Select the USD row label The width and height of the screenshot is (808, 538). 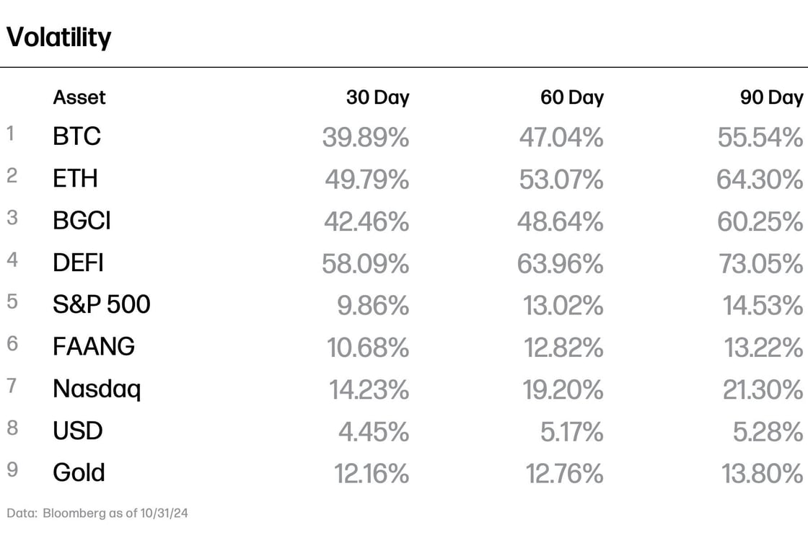(78, 431)
